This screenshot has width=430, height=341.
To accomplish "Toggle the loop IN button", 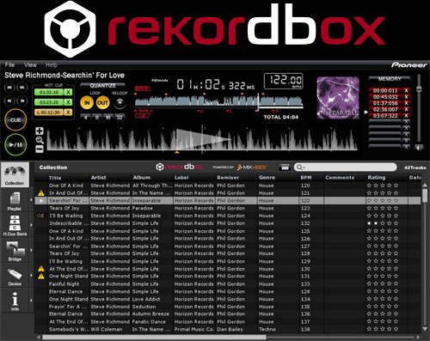I will (x=87, y=103).
